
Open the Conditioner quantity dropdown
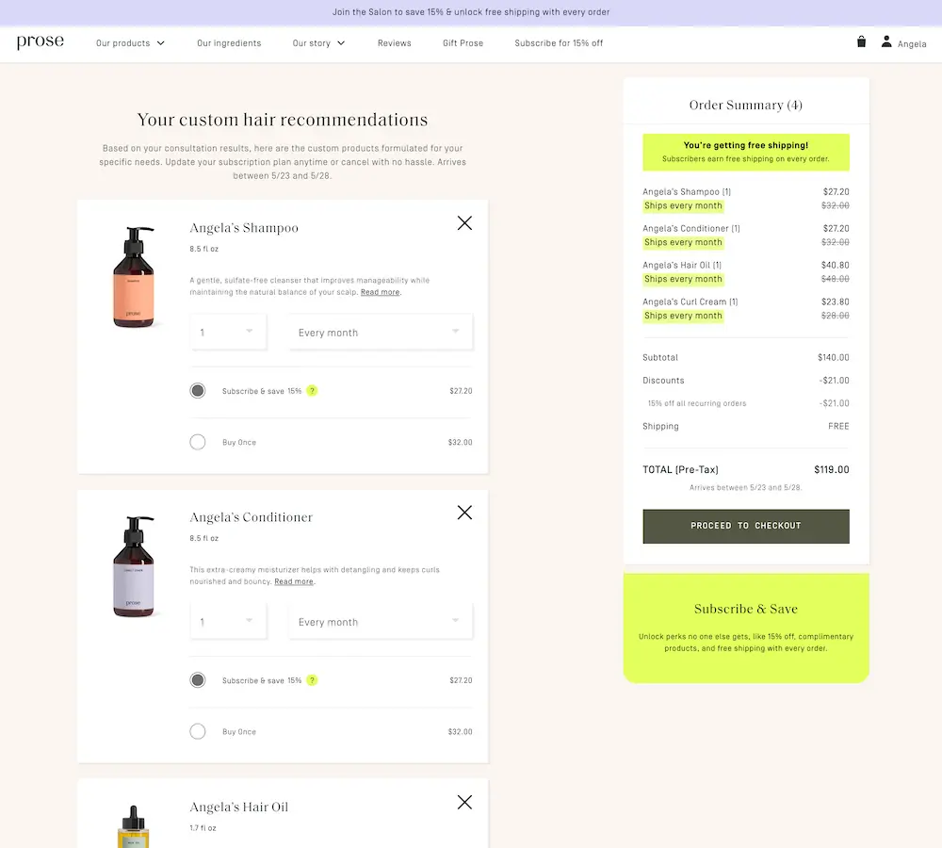228,622
